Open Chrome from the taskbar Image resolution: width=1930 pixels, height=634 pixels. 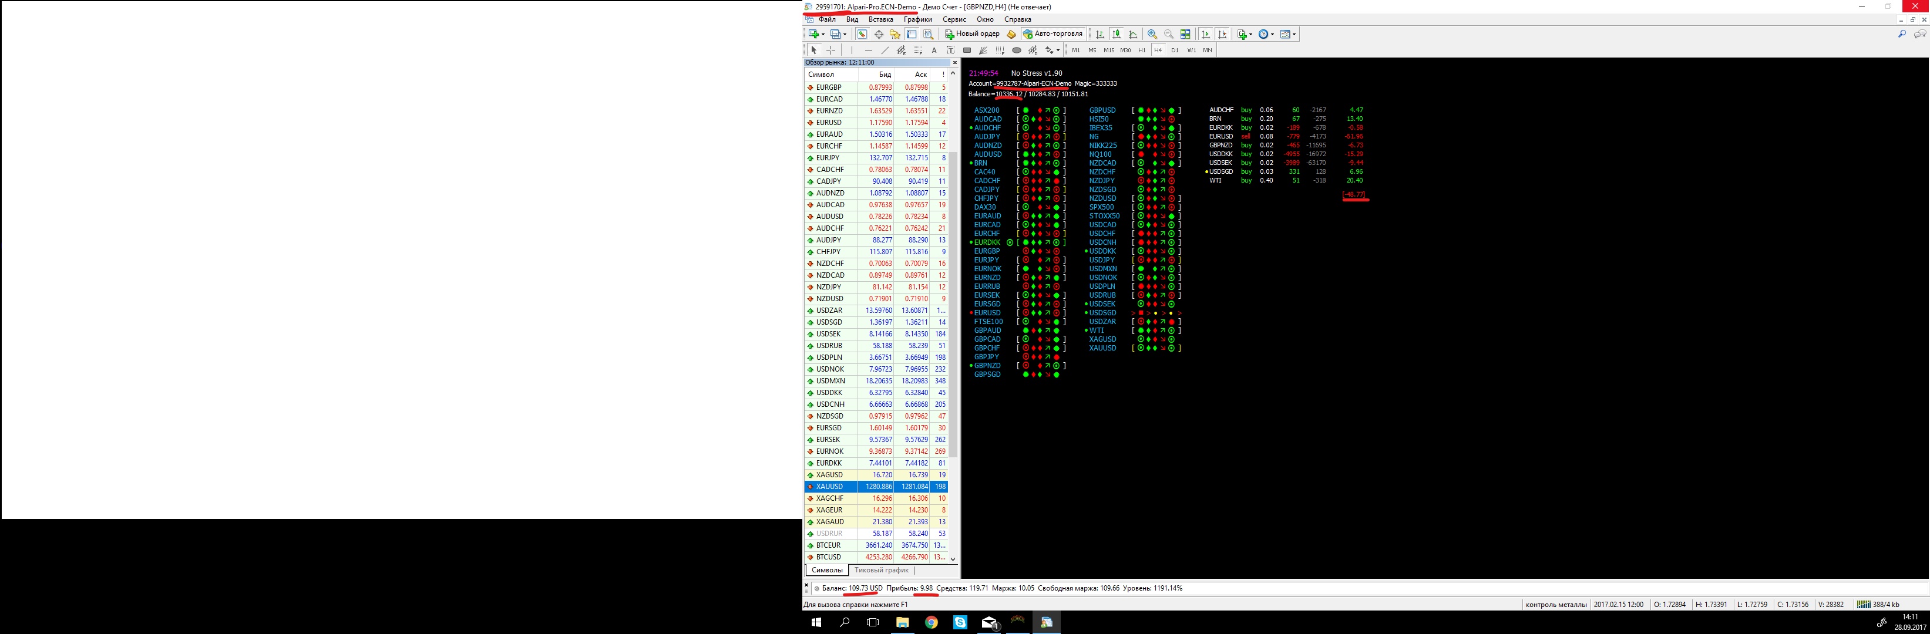tap(932, 622)
